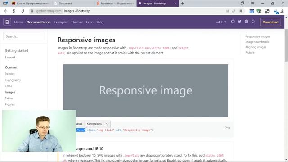288x162 pixels.
Task: Jump to Aligning images section
Action: [x=256, y=47]
